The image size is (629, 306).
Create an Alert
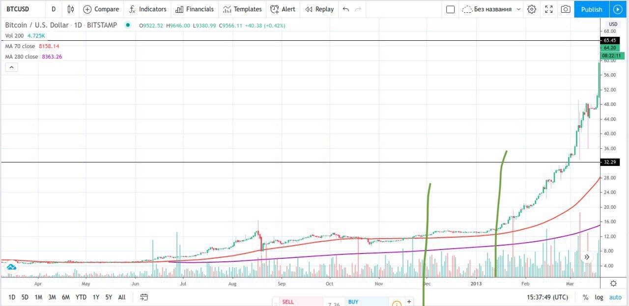pos(283,9)
